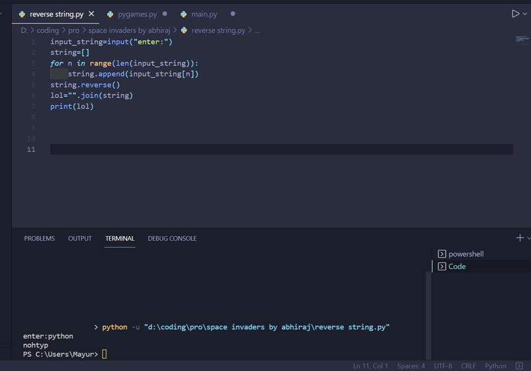This screenshot has height=371, width=531.
Task: Open the DEBUG CONSOLE panel tab
Action: pos(172,238)
